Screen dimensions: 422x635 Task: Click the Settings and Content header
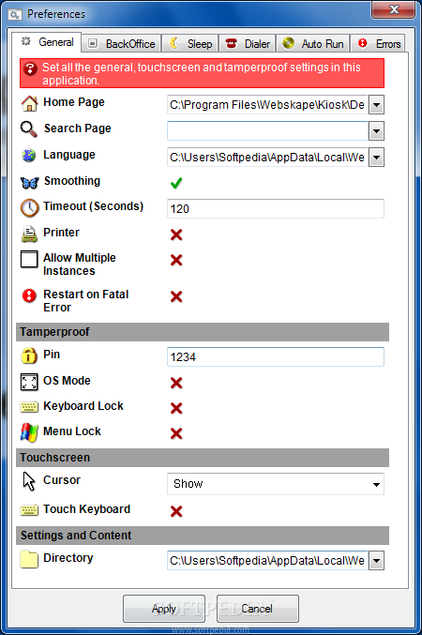coord(203,536)
